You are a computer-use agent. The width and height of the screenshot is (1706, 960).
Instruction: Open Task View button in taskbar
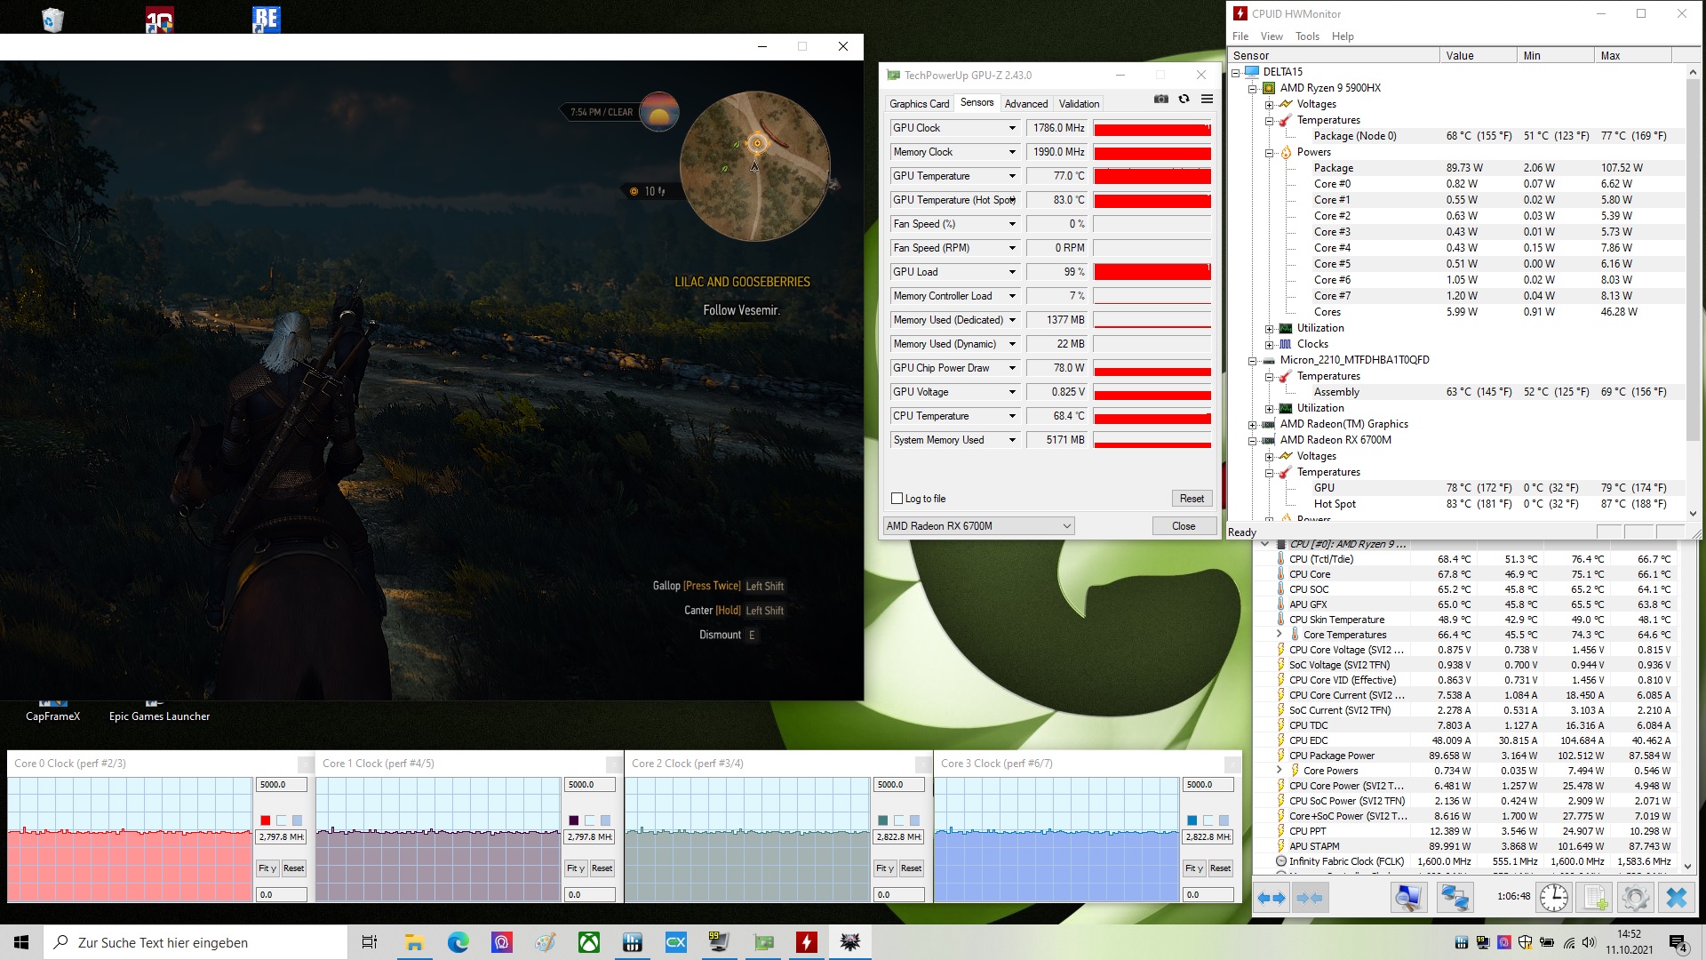pos(370,942)
